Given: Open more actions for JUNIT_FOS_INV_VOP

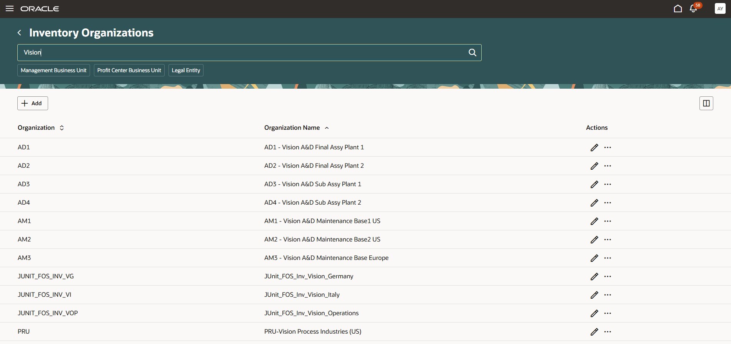Looking at the screenshot, I should (x=608, y=313).
